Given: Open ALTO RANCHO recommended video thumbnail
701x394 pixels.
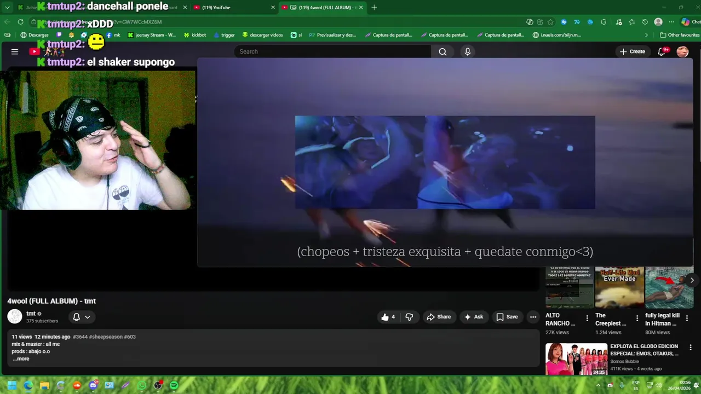Looking at the screenshot, I should (570, 288).
